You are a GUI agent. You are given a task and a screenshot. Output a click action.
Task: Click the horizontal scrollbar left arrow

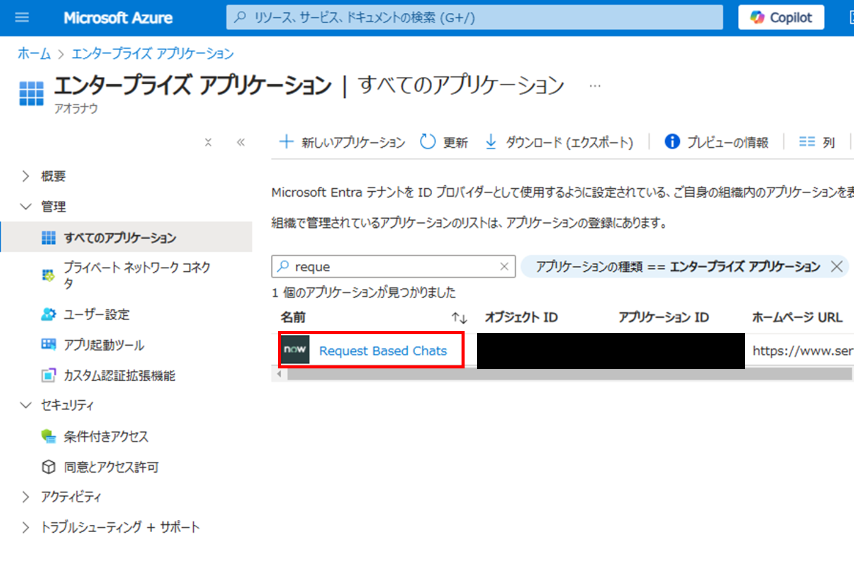coord(279,374)
